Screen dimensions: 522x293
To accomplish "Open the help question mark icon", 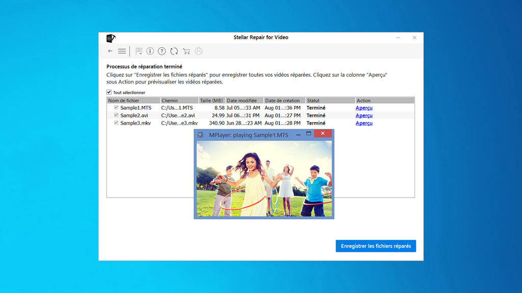I will click(x=162, y=51).
